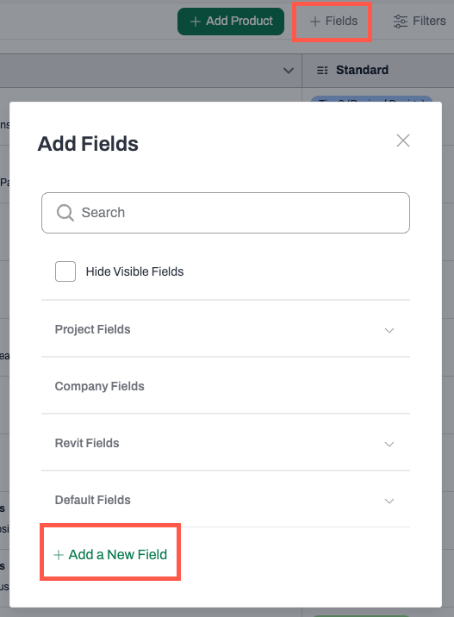Click the plus icon on Add Product
The width and height of the screenshot is (454, 617).
click(196, 22)
